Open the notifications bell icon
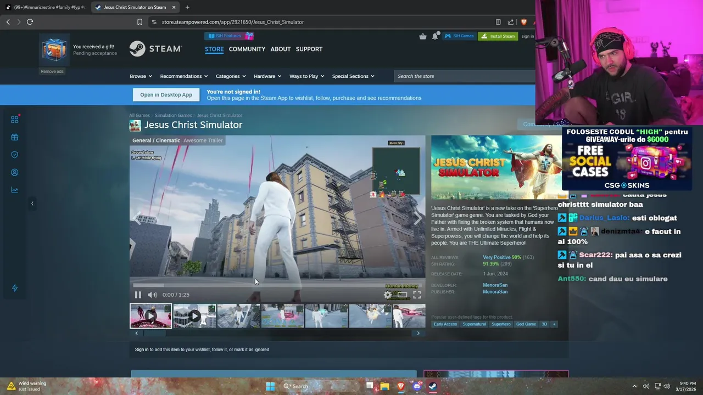 pyautogui.click(x=435, y=36)
